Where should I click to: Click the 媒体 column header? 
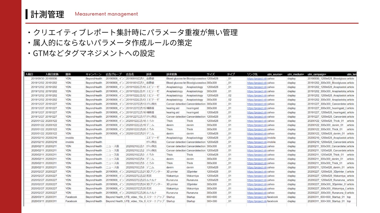68,74
